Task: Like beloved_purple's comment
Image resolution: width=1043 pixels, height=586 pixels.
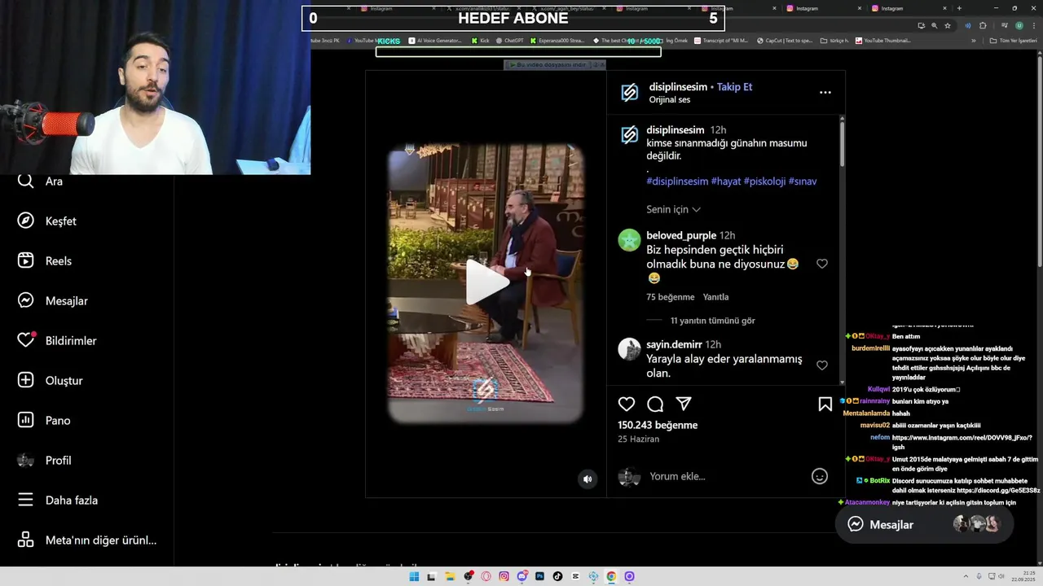Action: (x=821, y=264)
